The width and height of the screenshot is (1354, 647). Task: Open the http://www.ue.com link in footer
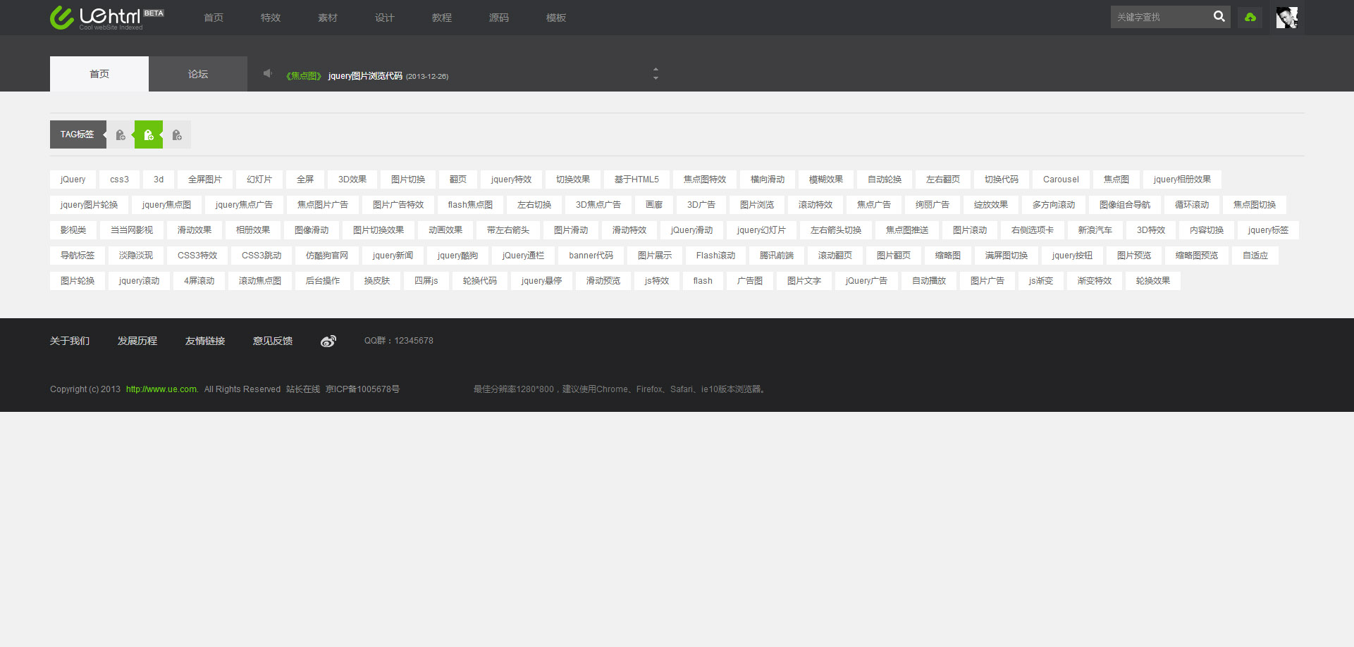click(161, 389)
